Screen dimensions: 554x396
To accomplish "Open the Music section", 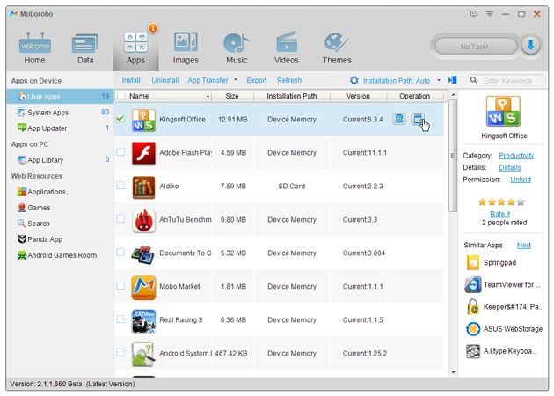I will pyautogui.click(x=237, y=48).
